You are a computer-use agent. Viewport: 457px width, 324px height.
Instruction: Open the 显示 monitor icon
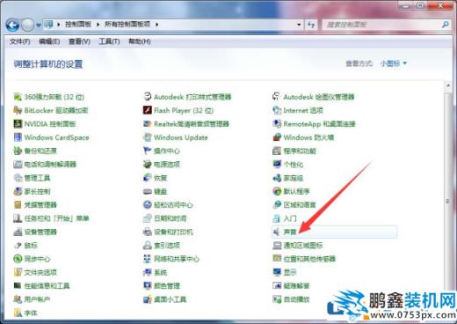(277, 272)
